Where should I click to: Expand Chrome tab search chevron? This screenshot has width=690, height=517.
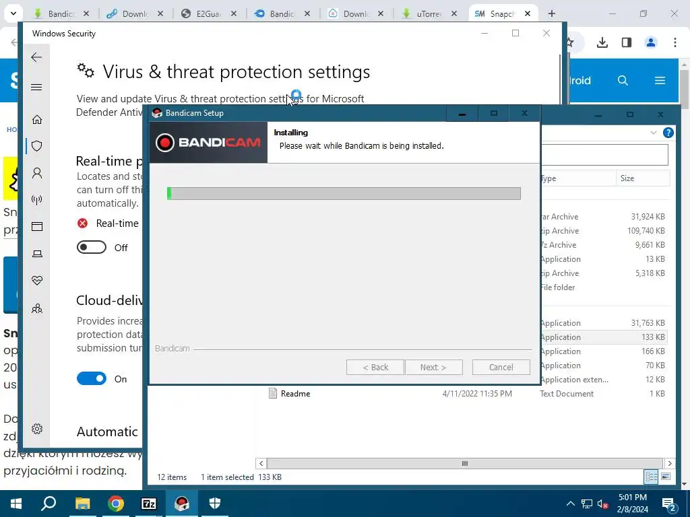13,13
